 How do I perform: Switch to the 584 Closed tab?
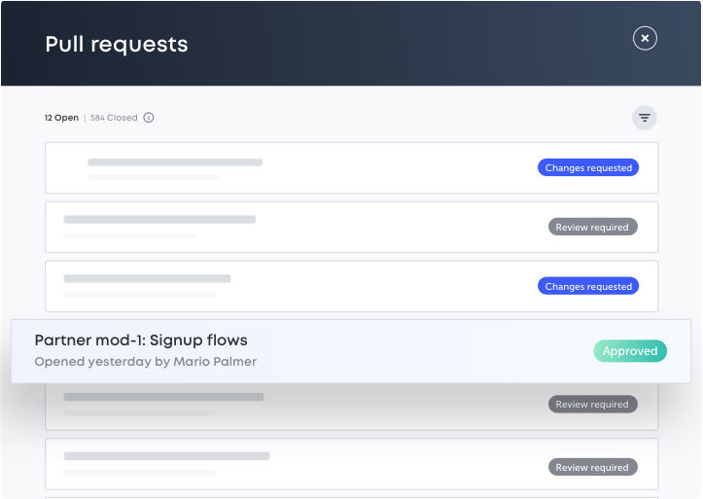tap(114, 118)
